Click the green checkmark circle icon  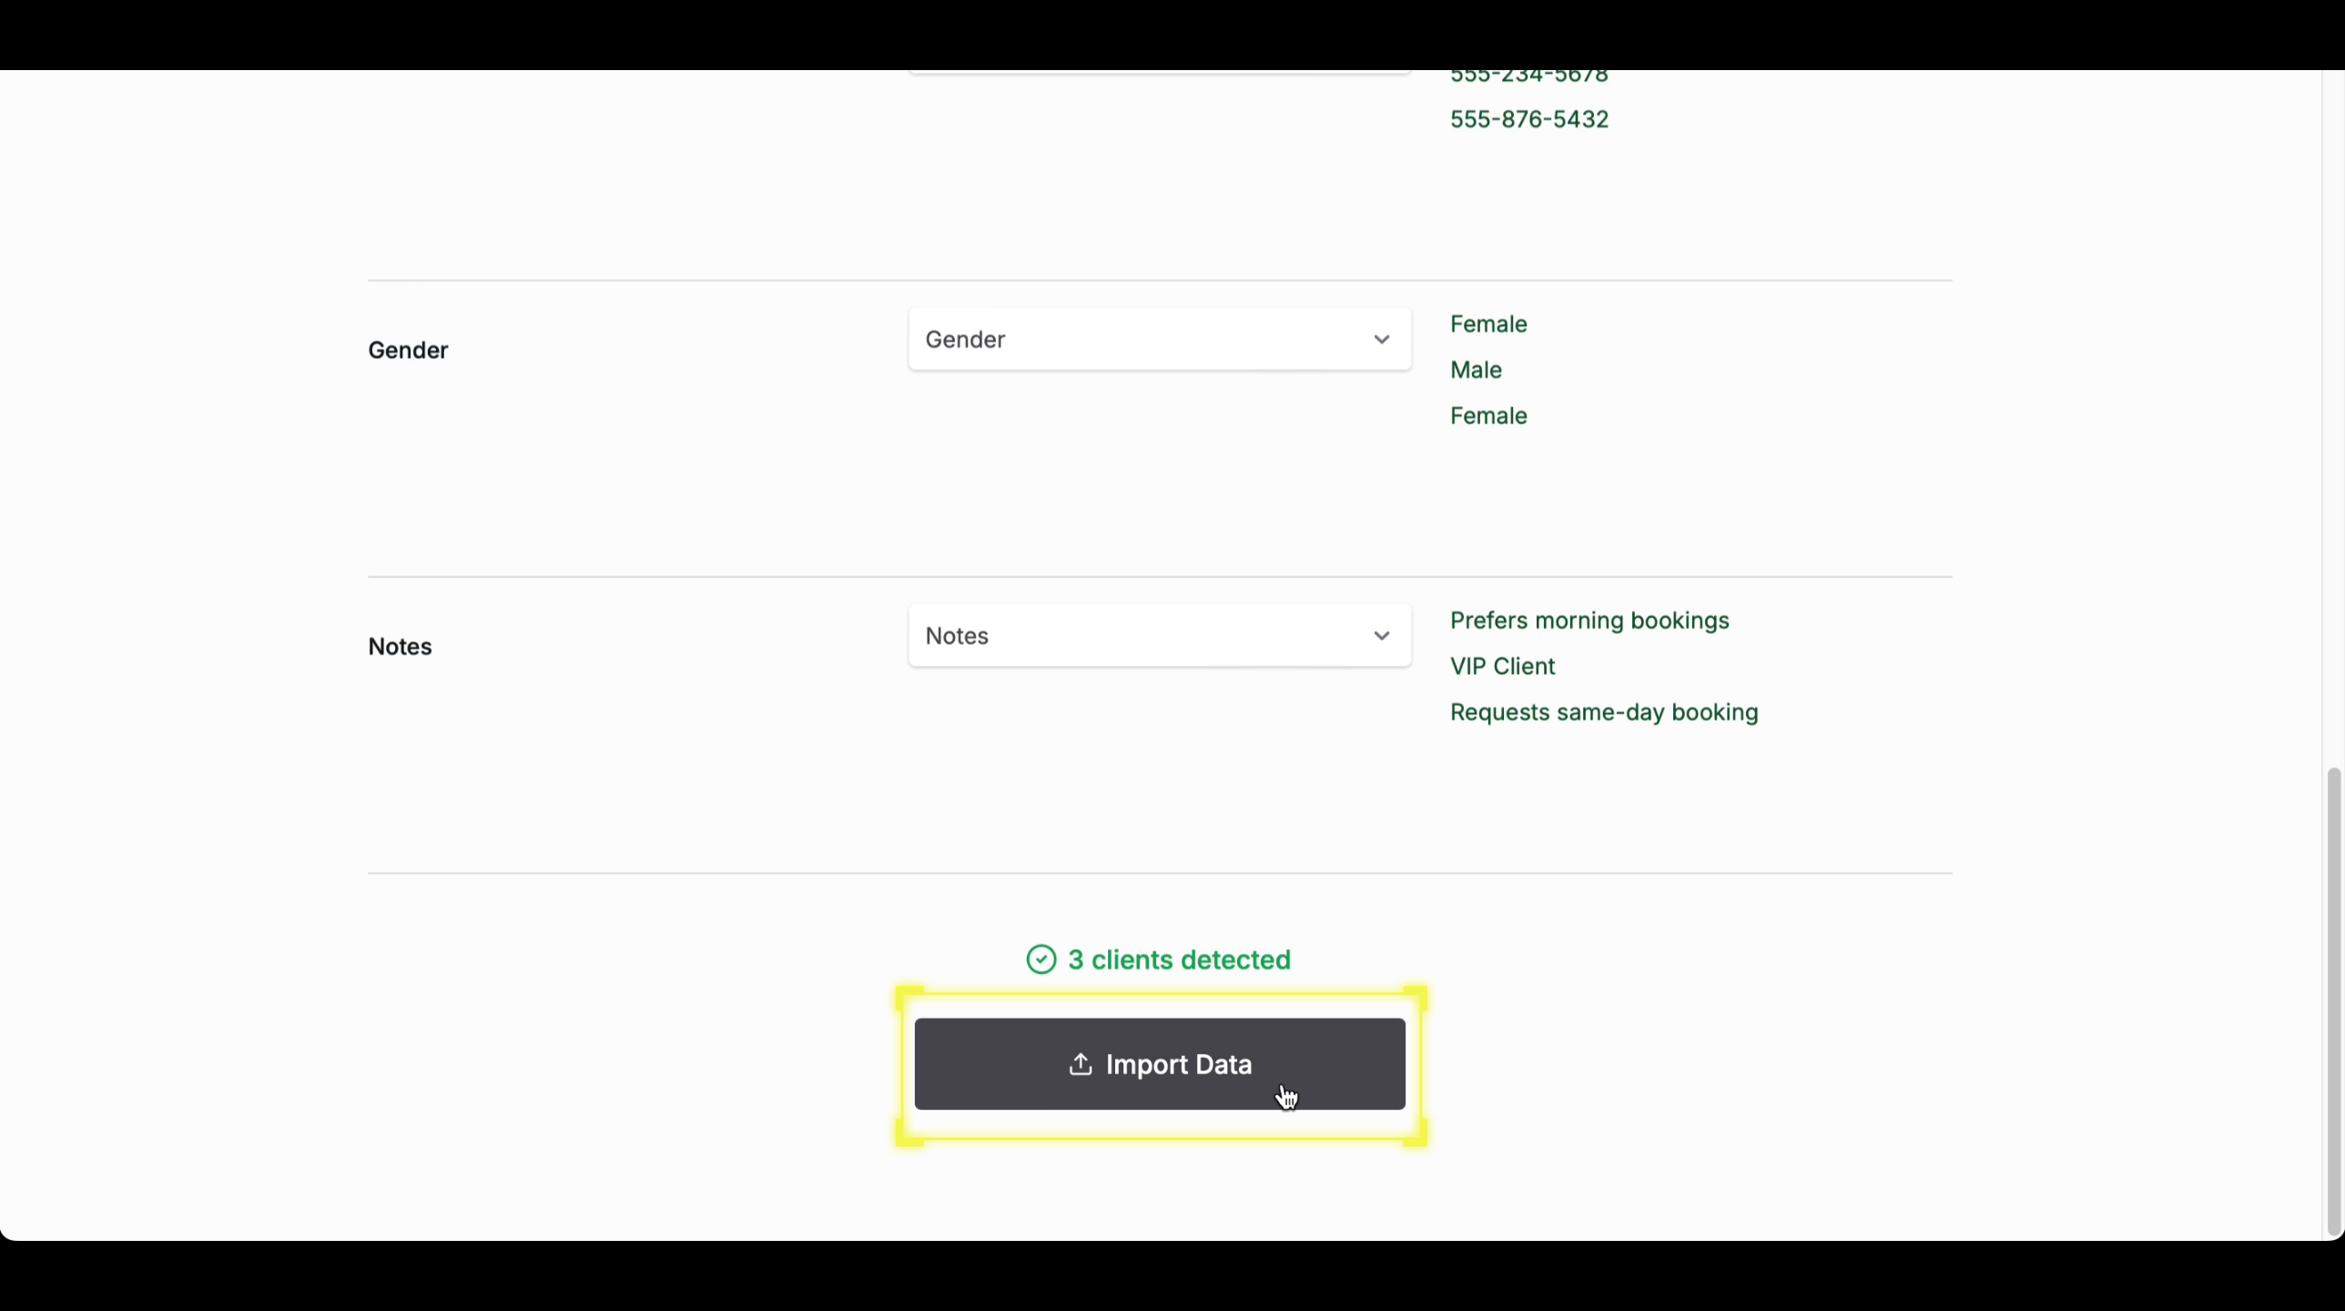click(x=1041, y=959)
